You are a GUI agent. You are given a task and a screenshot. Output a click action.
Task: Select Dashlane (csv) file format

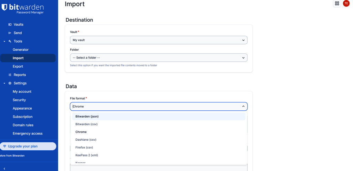pyautogui.click(x=159, y=140)
